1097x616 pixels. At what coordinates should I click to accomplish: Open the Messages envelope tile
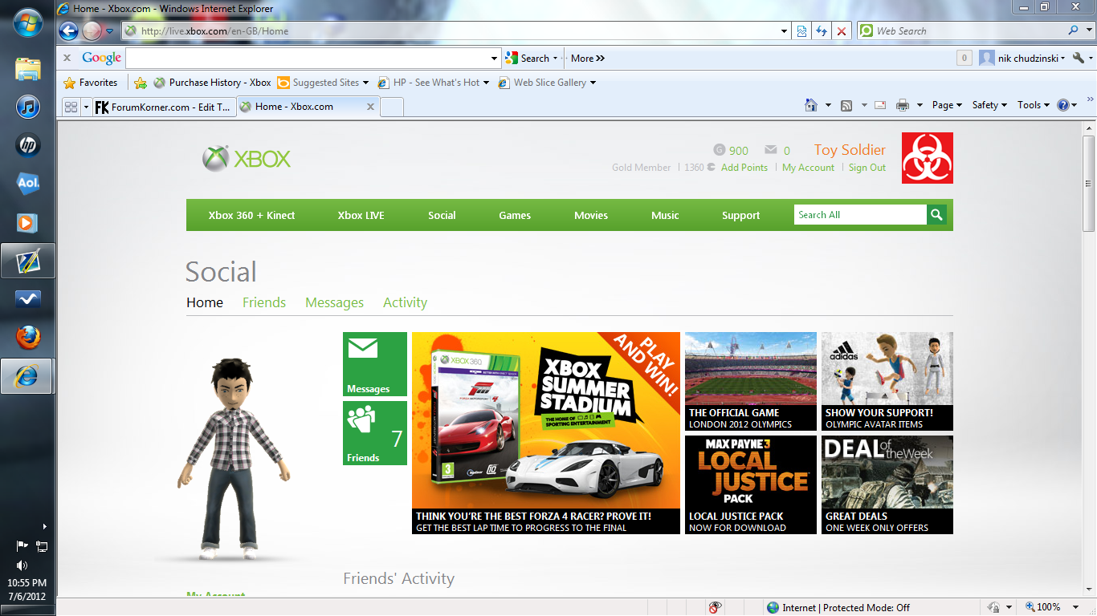click(x=375, y=364)
